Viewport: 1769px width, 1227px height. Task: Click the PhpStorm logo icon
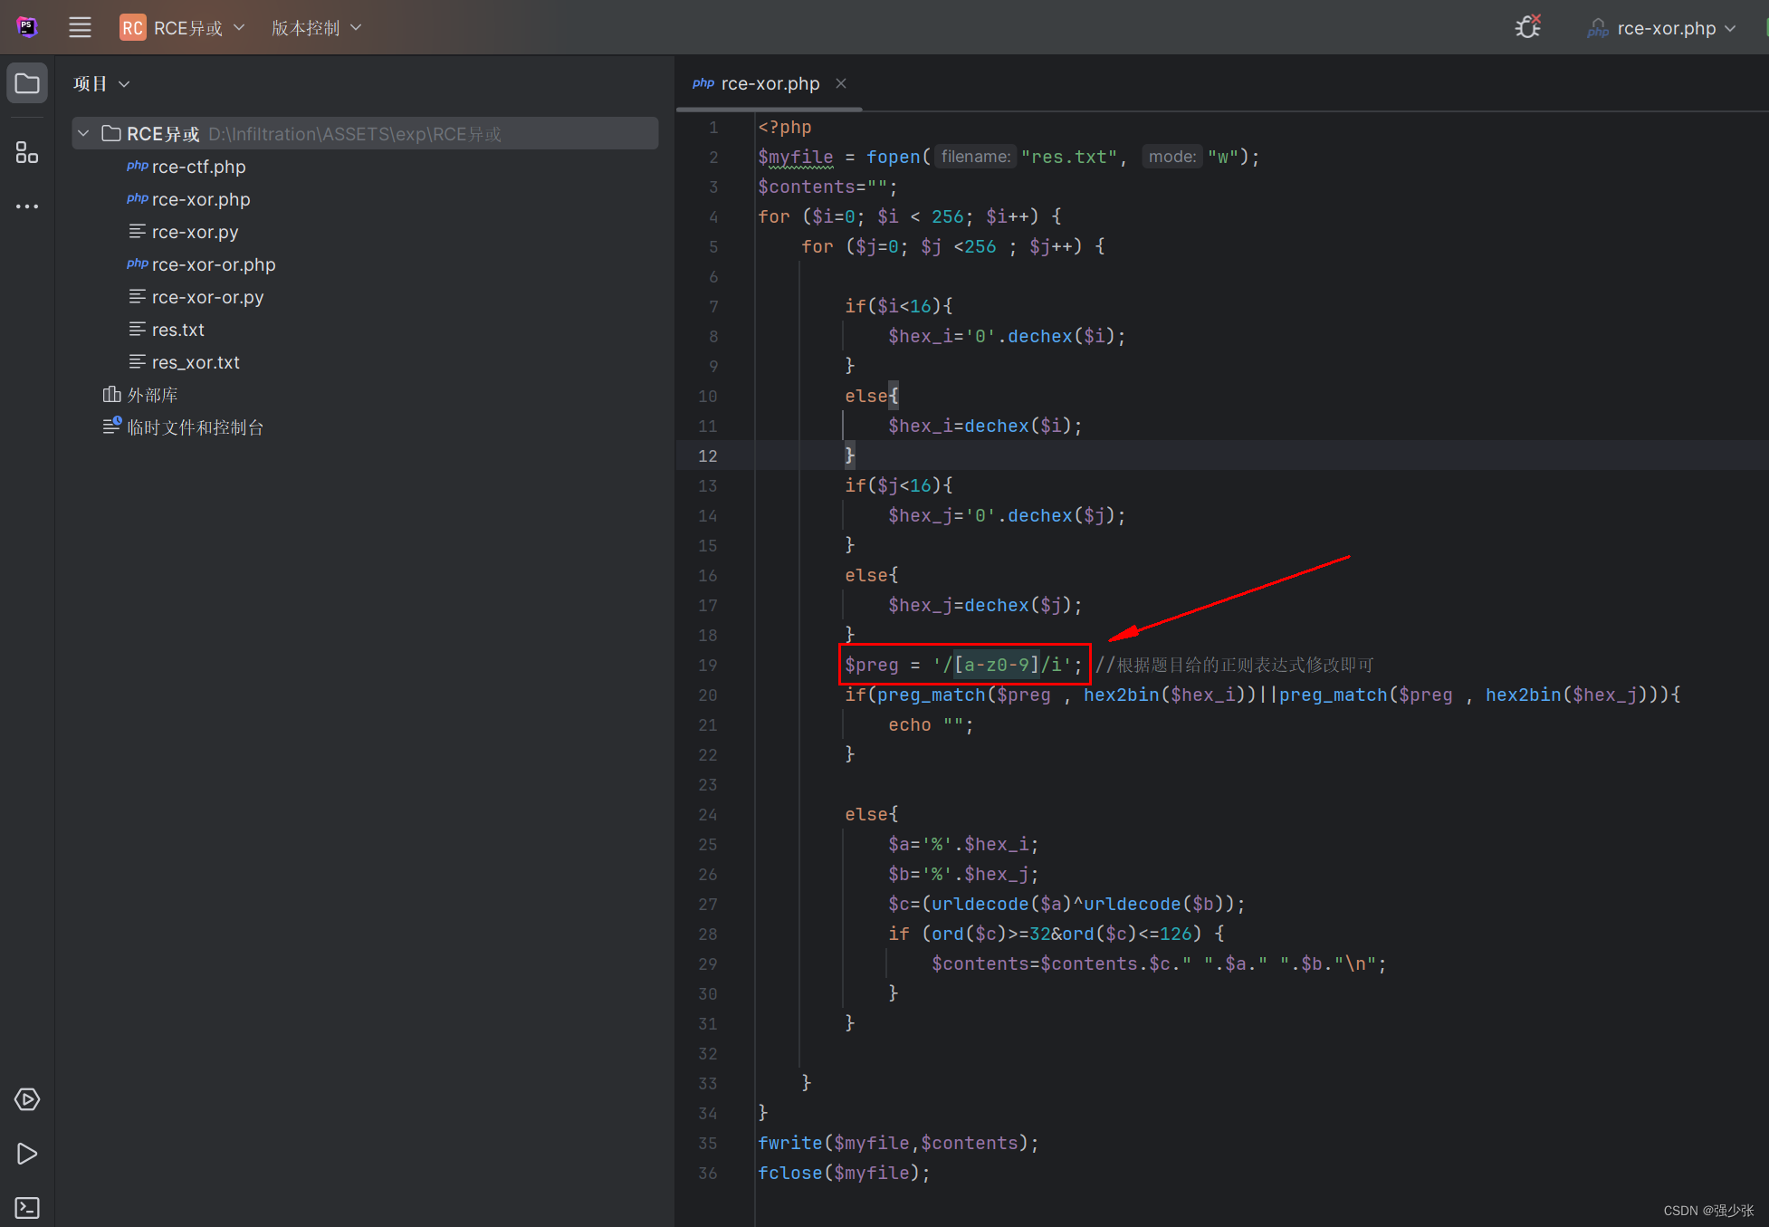point(27,27)
